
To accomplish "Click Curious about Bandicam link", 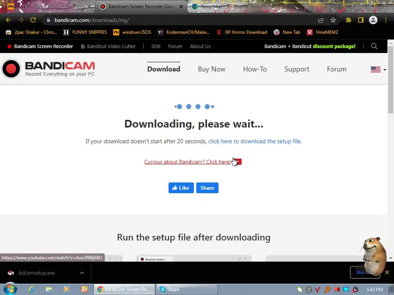I will tap(187, 162).
